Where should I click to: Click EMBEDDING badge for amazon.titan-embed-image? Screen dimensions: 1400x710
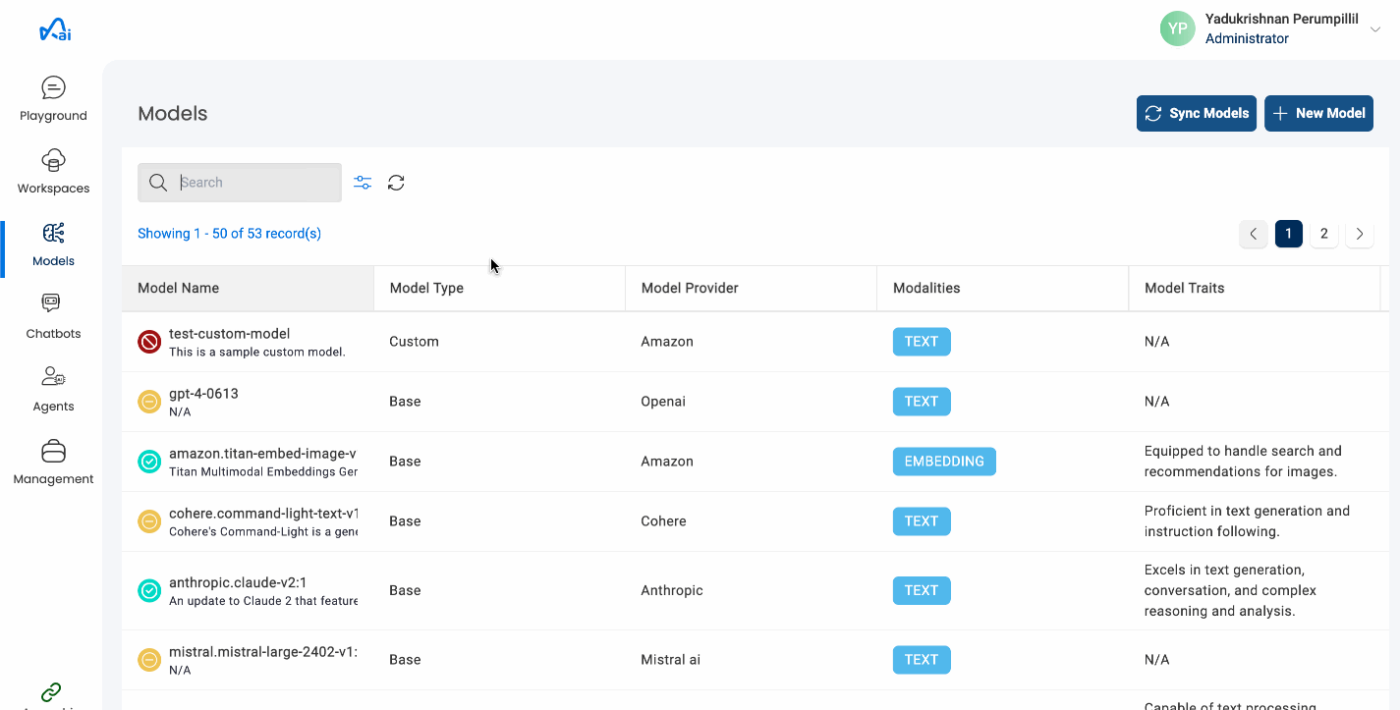point(944,462)
